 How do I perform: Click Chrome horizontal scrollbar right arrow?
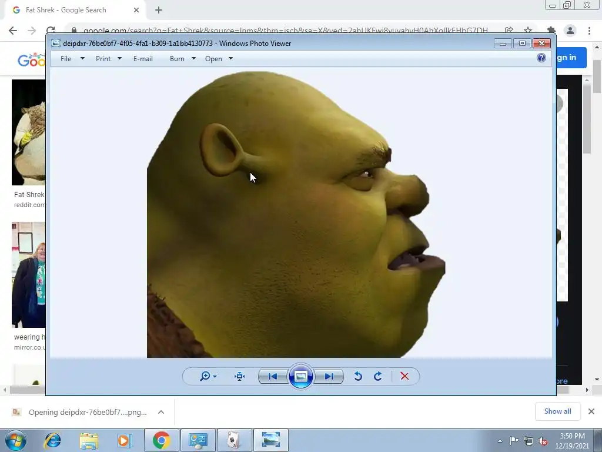(x=587, y=390)
